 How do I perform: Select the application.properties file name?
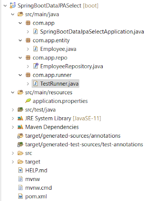click(60, 101)
